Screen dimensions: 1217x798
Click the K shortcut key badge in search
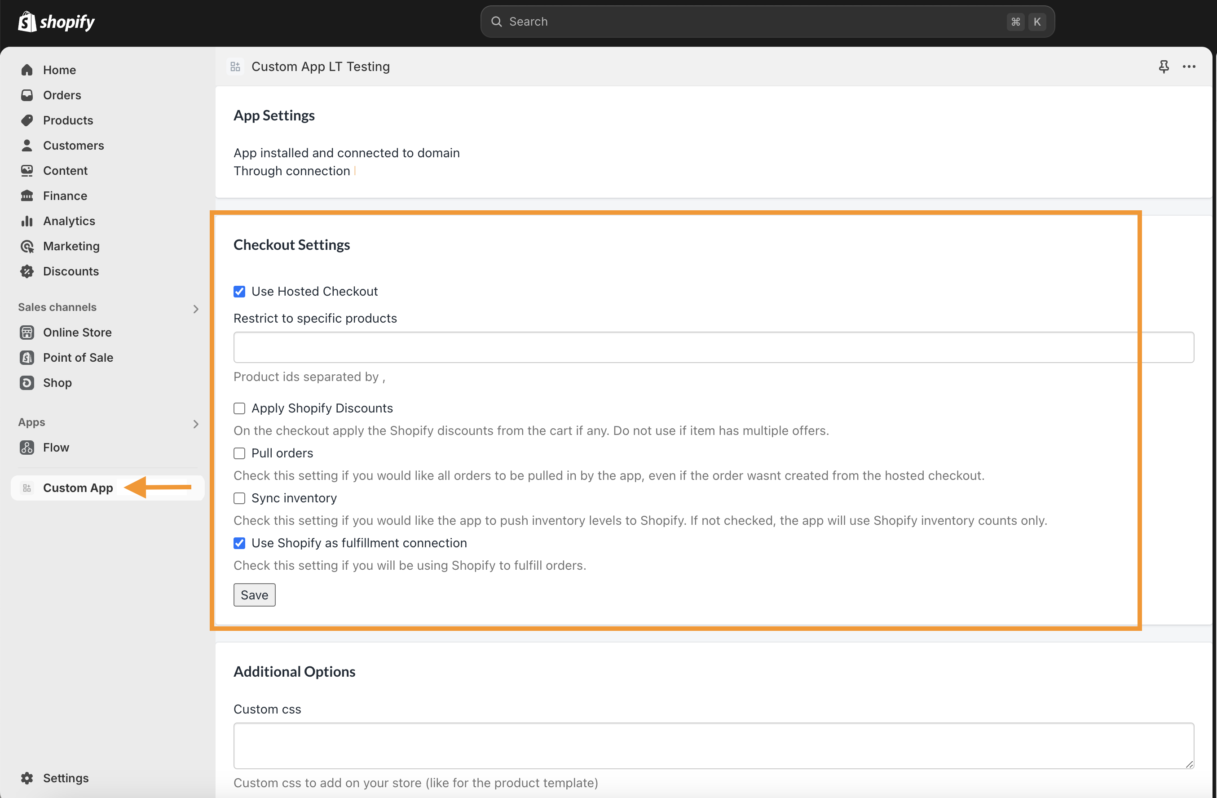click(x=1037, y=22)
